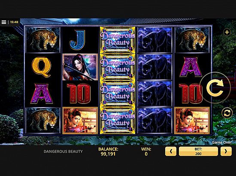Image resolution: width=236 pixels, height=176 pixels.
Task: Click the red 10 symbol on reel two
Action: pyautogui.click(x=79, y=94)
